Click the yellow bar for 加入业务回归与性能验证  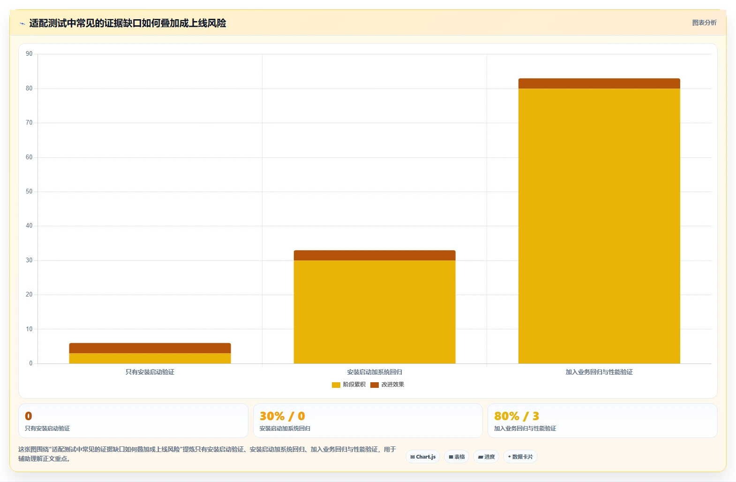pyautogui.click(x=599, y=226)
